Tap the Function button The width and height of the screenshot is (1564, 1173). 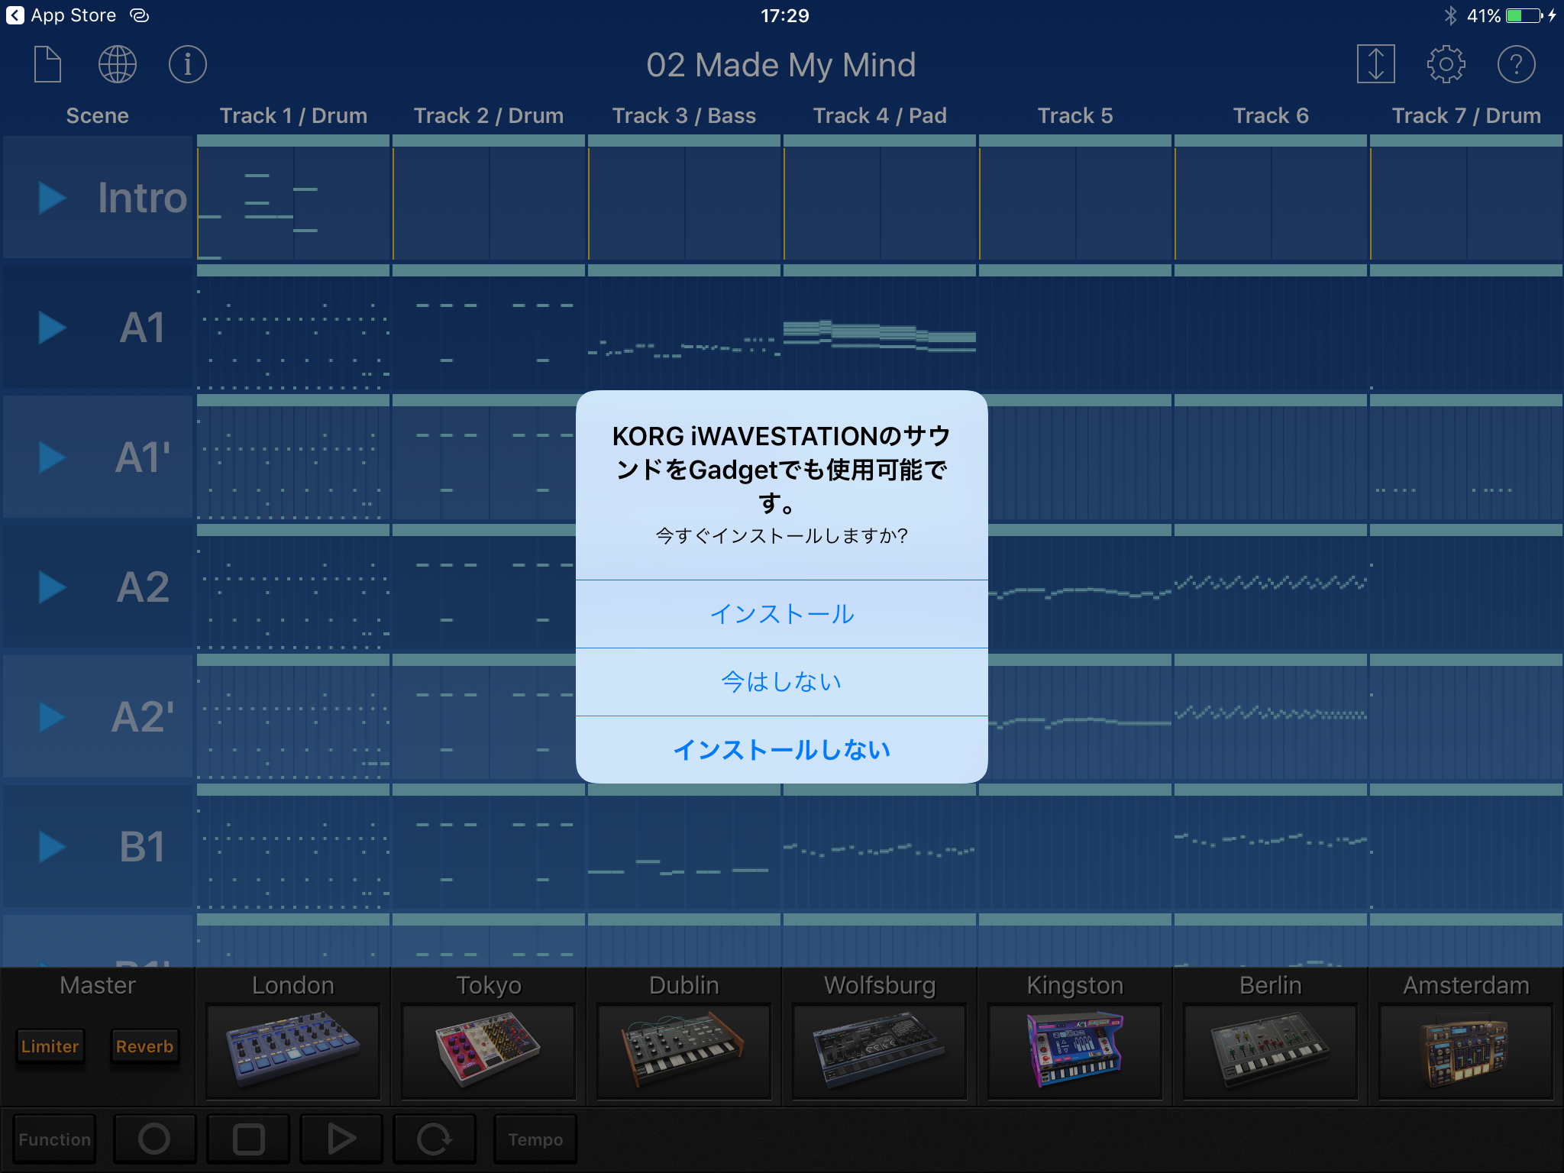54,1139
